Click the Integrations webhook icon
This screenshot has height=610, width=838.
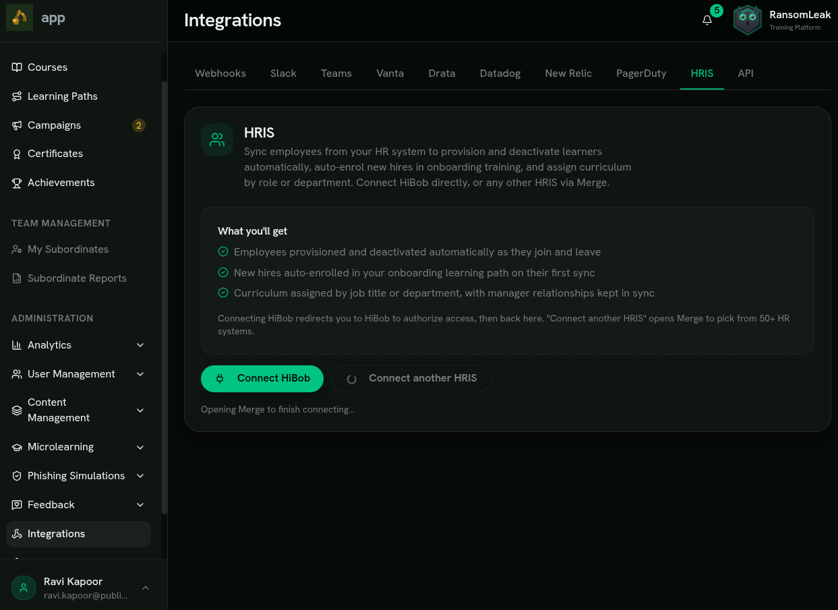tap(17, 534)
